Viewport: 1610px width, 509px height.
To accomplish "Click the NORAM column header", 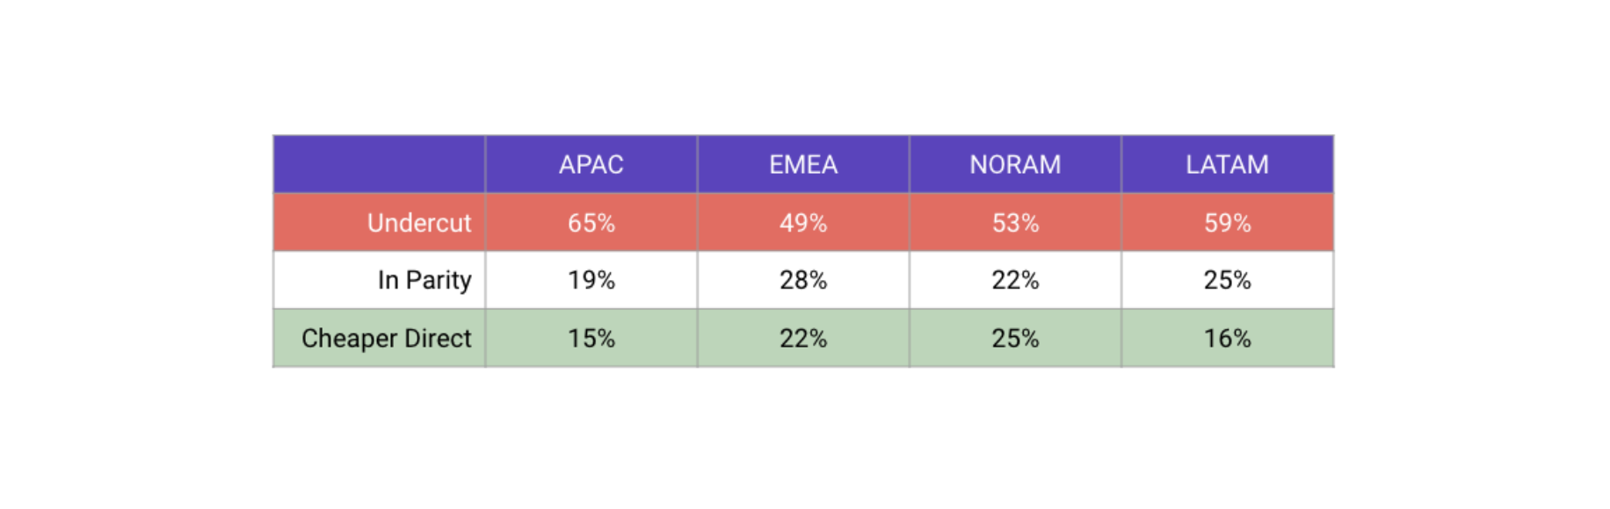I will [1015, 164].
